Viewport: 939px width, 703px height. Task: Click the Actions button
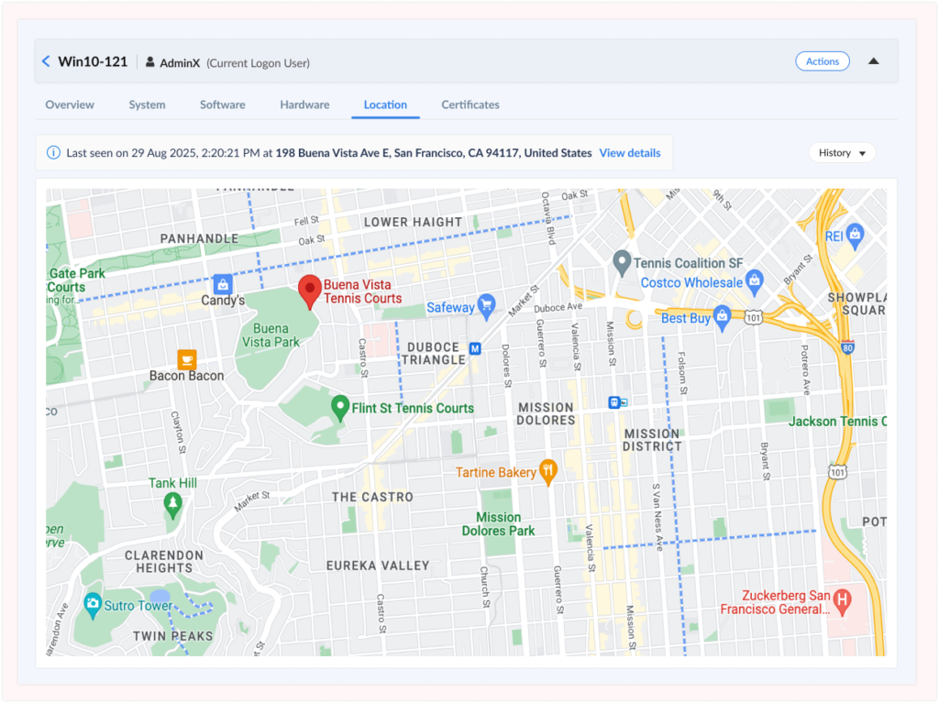[x=823, y=61]
